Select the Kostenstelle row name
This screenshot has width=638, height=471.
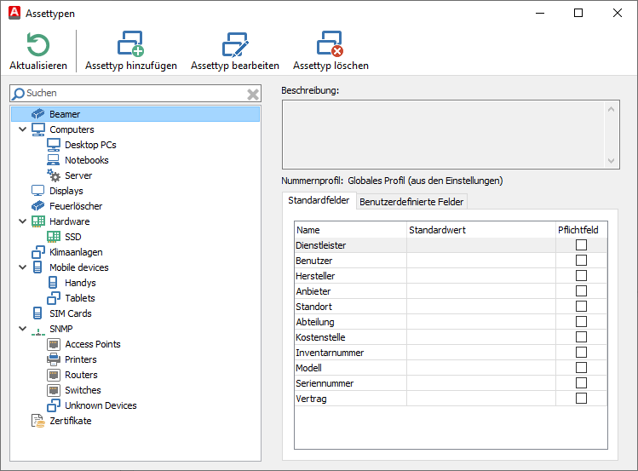click(320, 337)
